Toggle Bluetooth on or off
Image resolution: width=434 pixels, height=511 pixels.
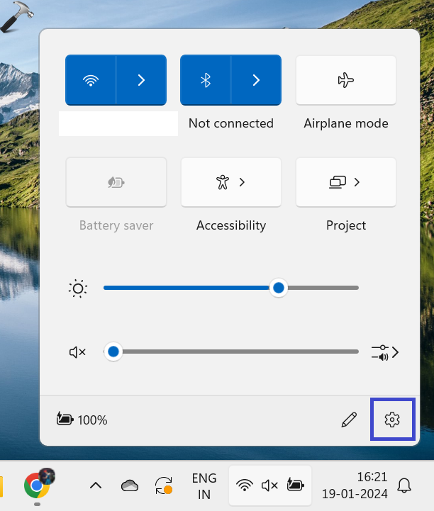pyautogui.click(x=206, y=80)
